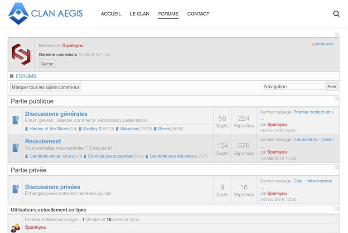
Task: Open last message Clan - Infos corpora
Action: click(x=313, y=181)
